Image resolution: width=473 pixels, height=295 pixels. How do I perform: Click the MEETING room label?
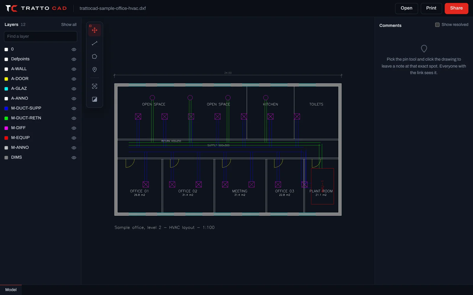click(240, 191)
